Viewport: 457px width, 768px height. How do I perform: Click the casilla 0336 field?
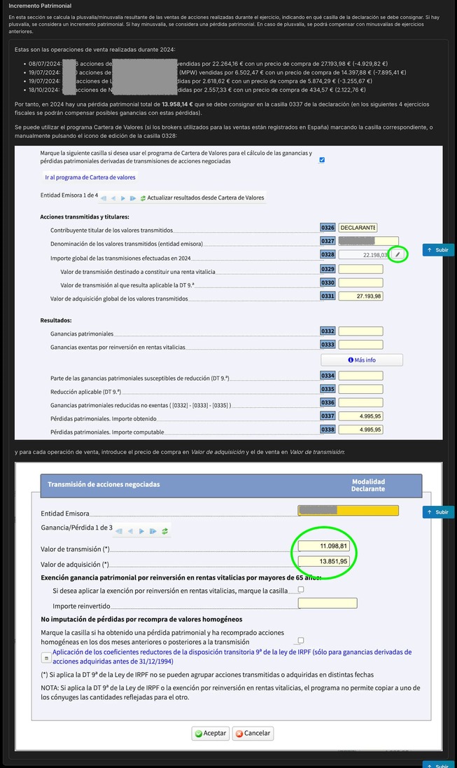(x=360, y=403)
